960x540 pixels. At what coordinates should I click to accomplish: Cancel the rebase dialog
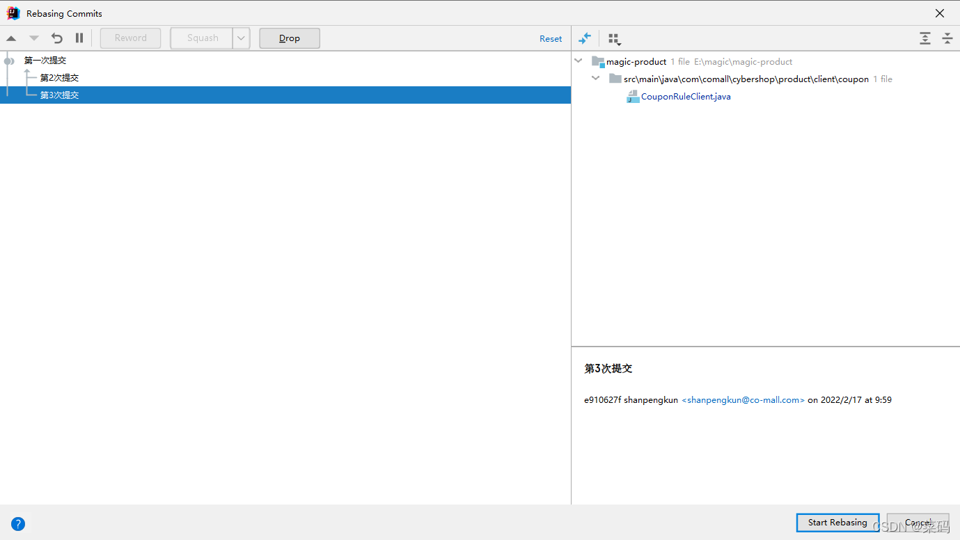tap(918, 523)
